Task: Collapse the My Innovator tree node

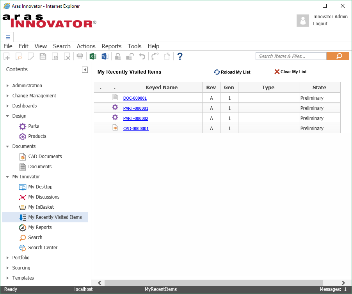Action: click(7, 177)
